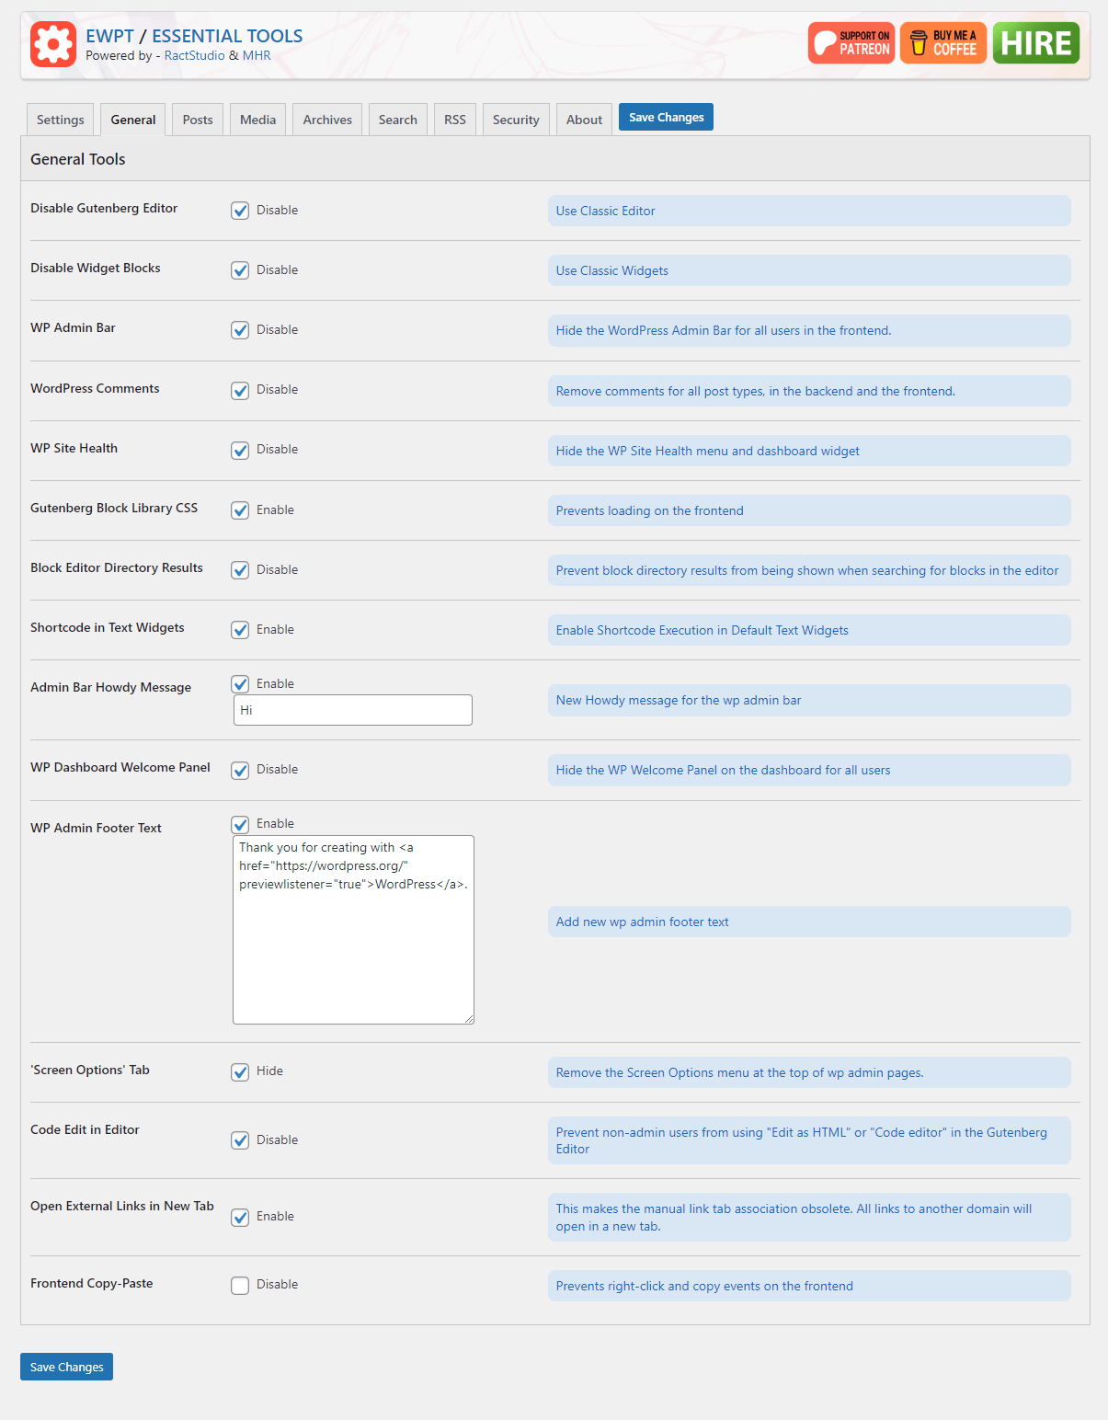Viewport: 1108px width, 1420px height.
Task: Open the Security tab
Action: point(516,120)
